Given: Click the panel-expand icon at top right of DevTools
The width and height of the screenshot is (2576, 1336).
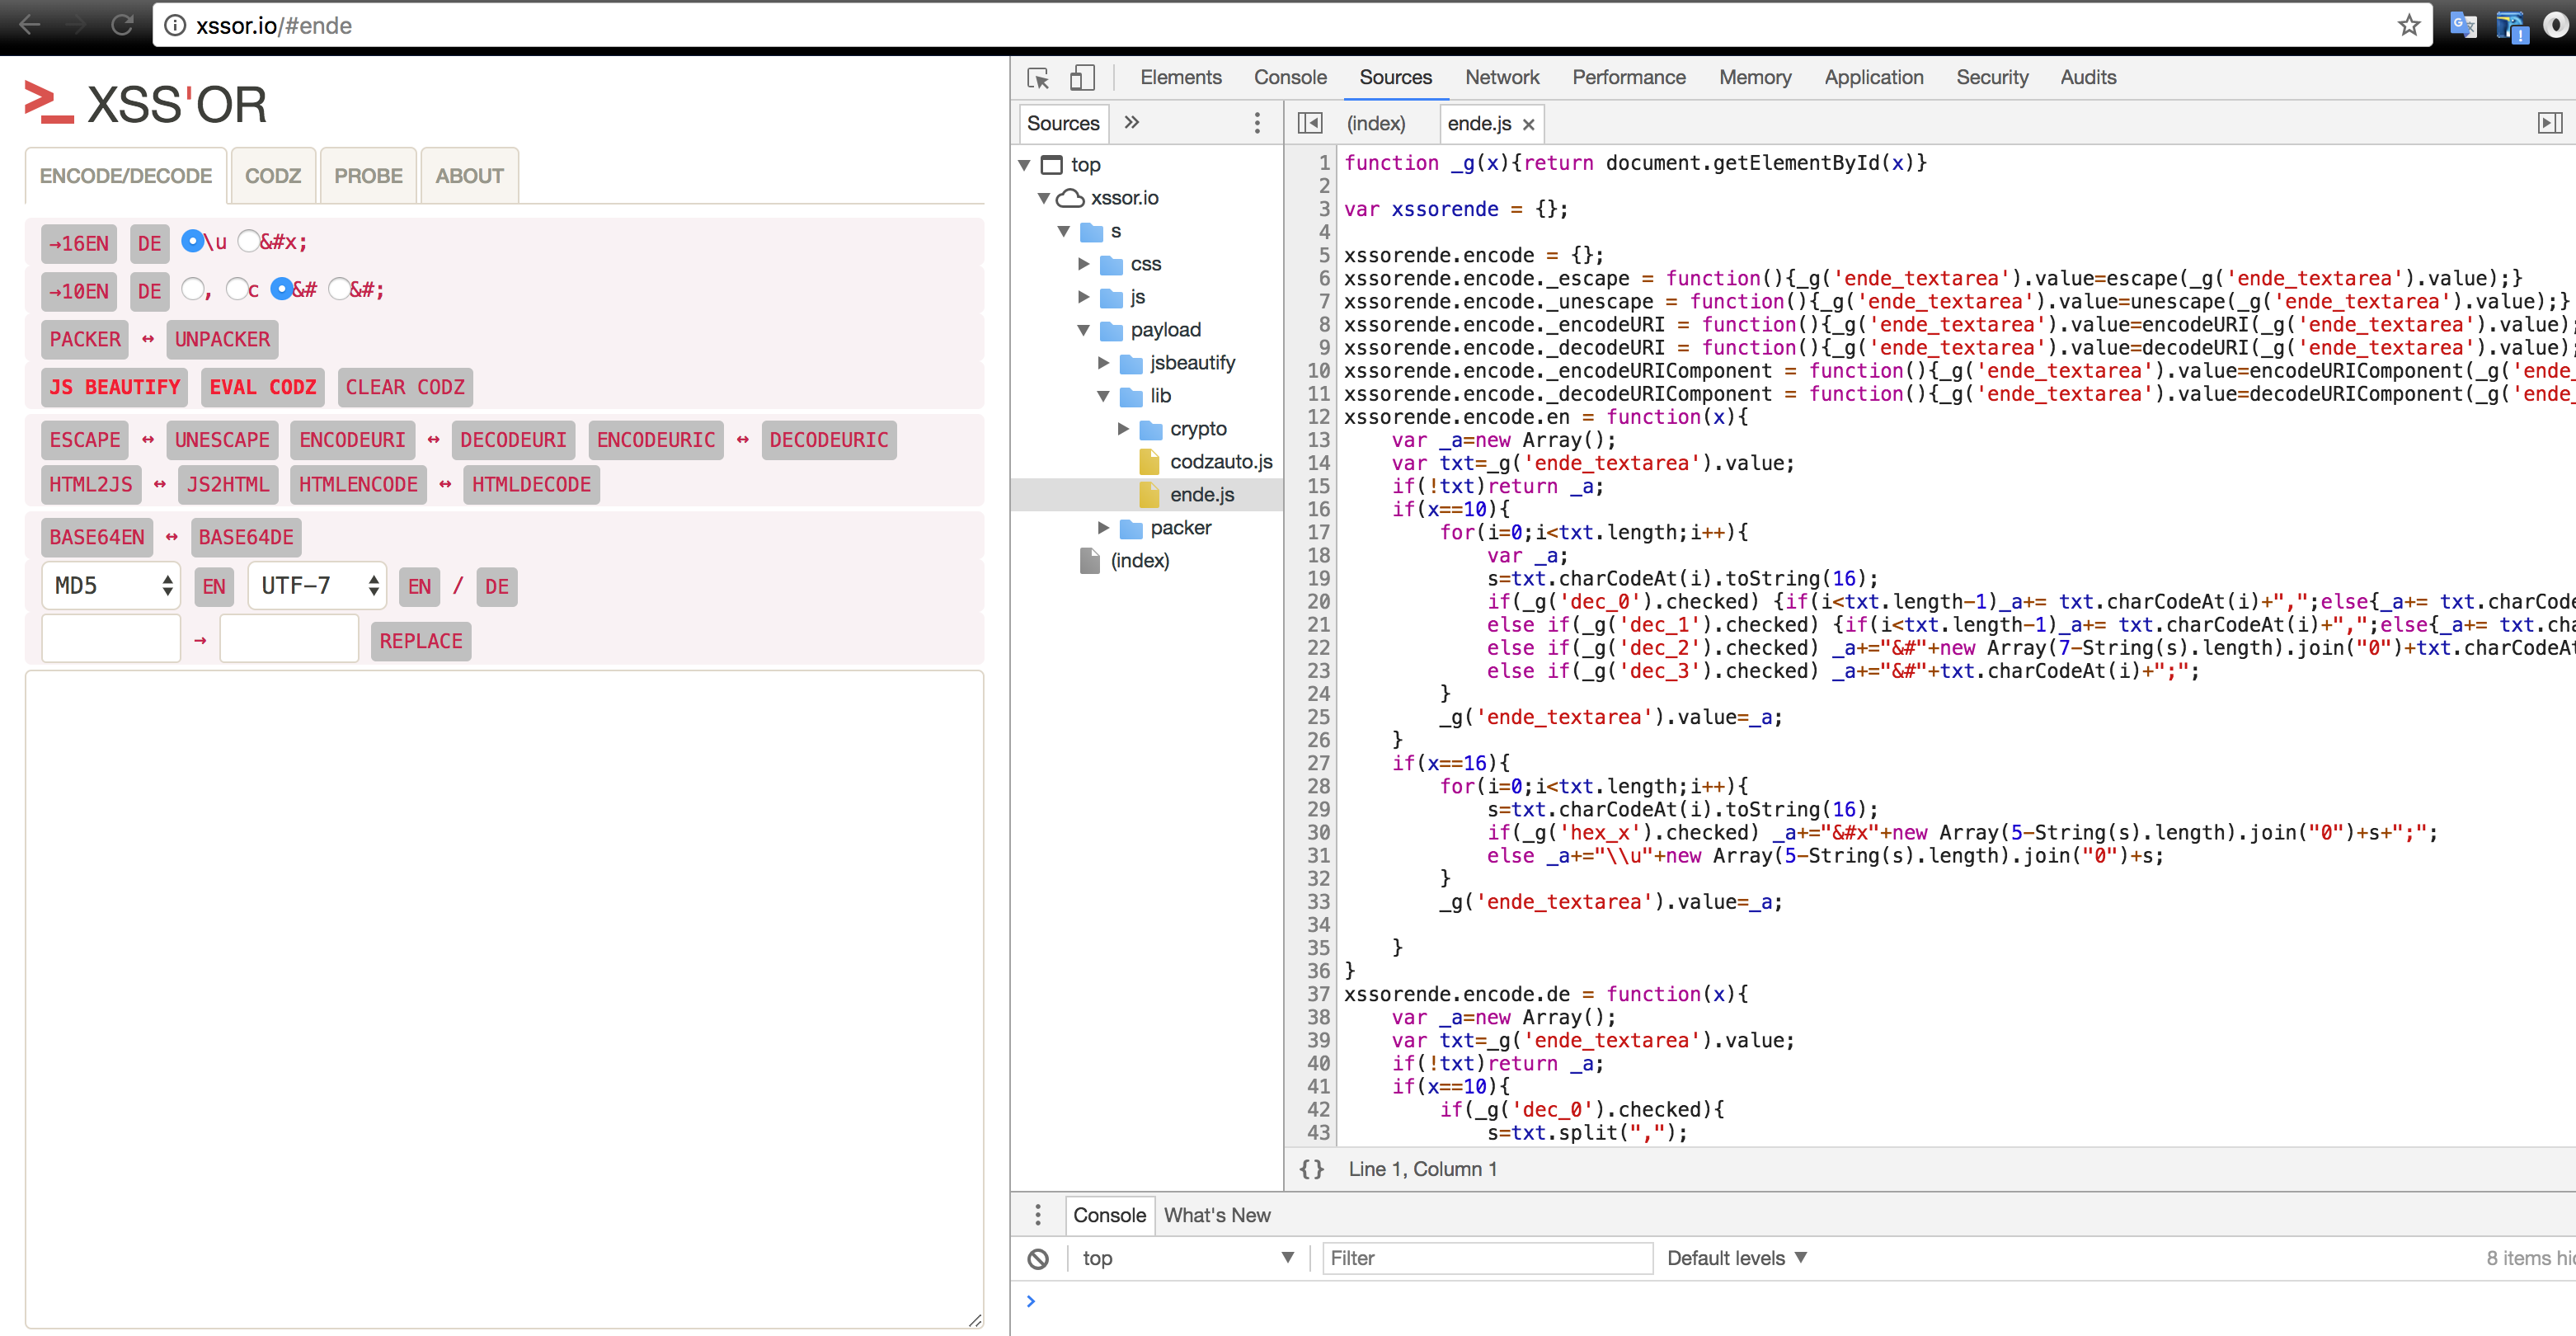Looking at the screenshot, I should click(x=2551, y=123).
